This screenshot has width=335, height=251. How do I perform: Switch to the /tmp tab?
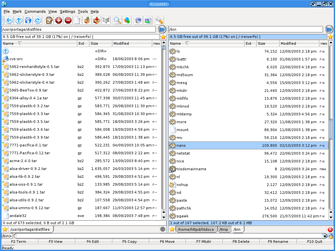(224, 229)
